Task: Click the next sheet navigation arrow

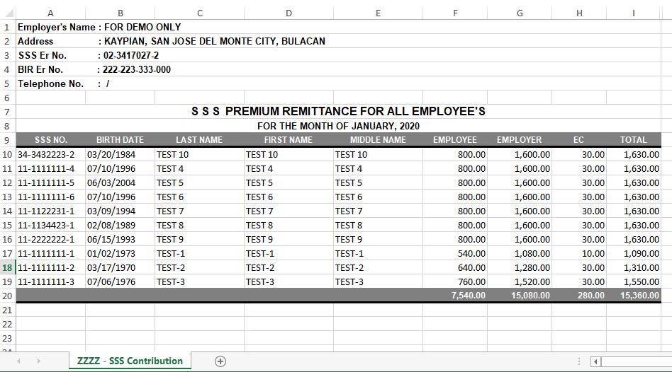Action: (x=38, y=361)
